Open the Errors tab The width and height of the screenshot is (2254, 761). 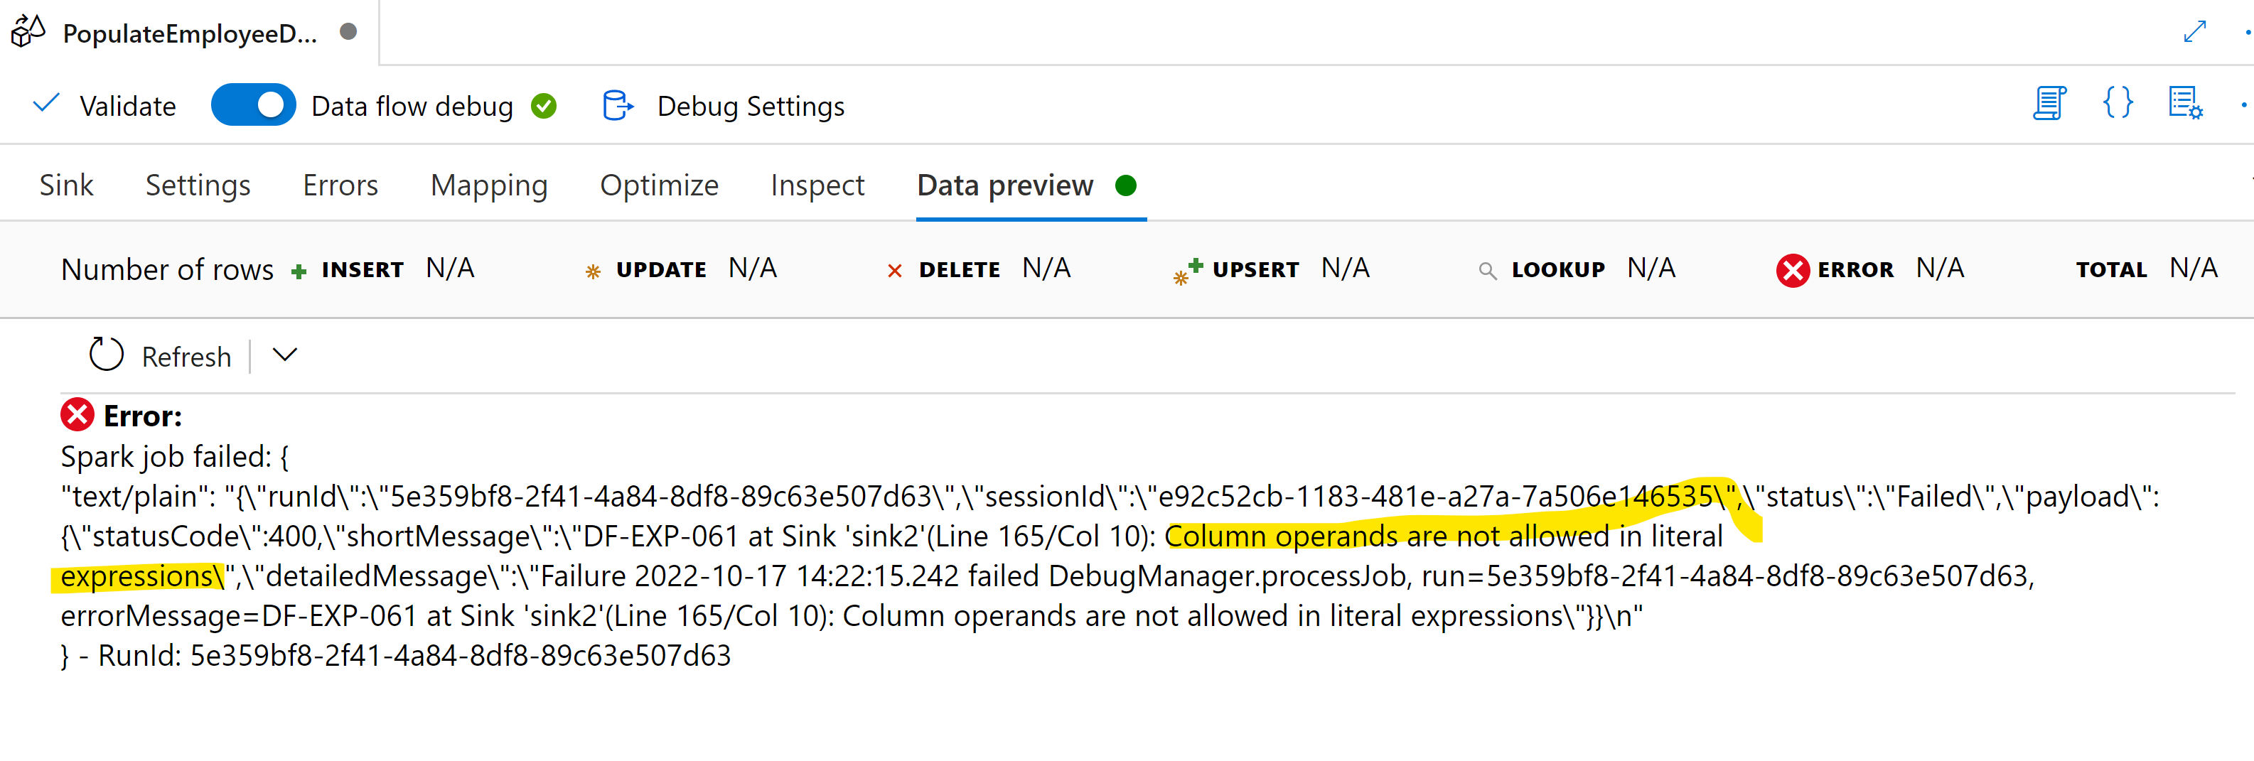(x=340, y=185)
